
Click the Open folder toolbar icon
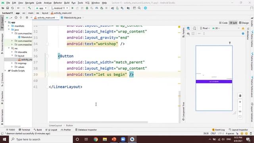click(x=3, y=8)
